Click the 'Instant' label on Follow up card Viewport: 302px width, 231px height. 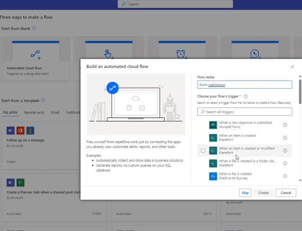pos(11,162)
